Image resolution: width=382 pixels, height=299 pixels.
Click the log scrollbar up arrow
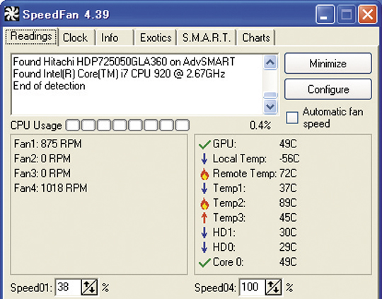[270, 62]
